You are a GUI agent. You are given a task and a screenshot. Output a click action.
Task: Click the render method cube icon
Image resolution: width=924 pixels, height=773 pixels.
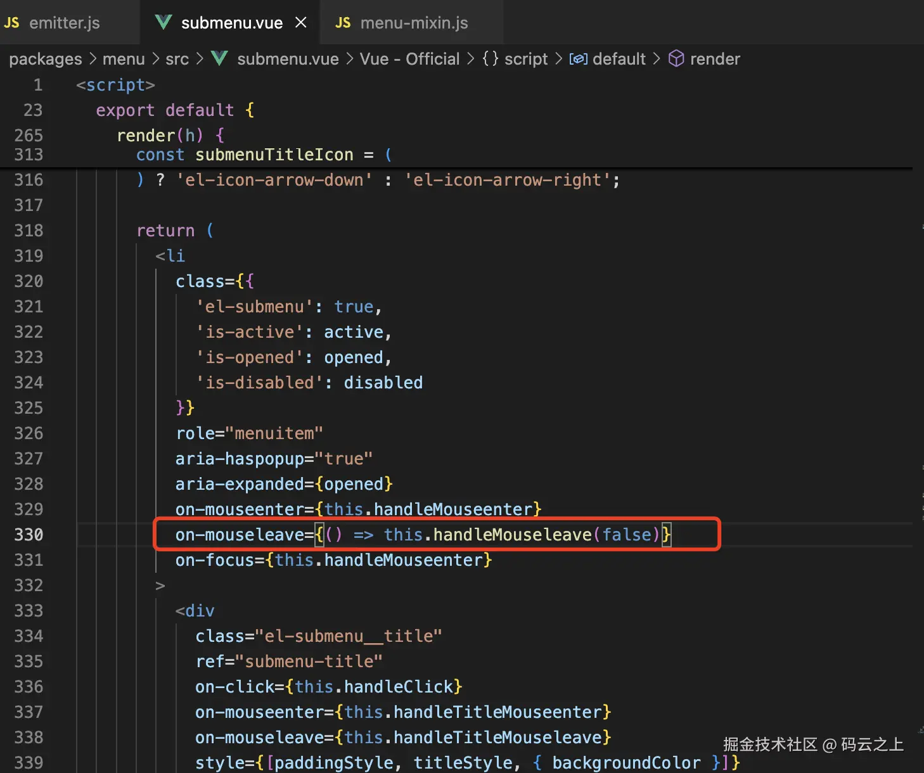tap(676, 59)
